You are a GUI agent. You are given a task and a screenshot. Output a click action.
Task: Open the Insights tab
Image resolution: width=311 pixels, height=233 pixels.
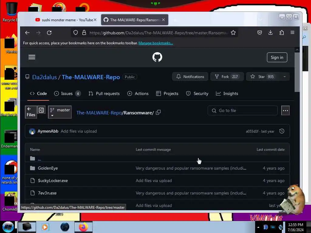pos(227,93)
